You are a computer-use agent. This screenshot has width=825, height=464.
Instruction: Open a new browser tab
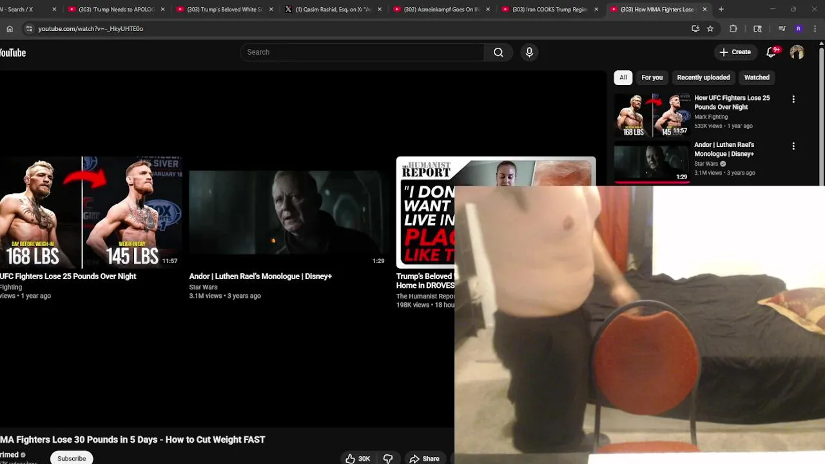[x=721, y=9]
